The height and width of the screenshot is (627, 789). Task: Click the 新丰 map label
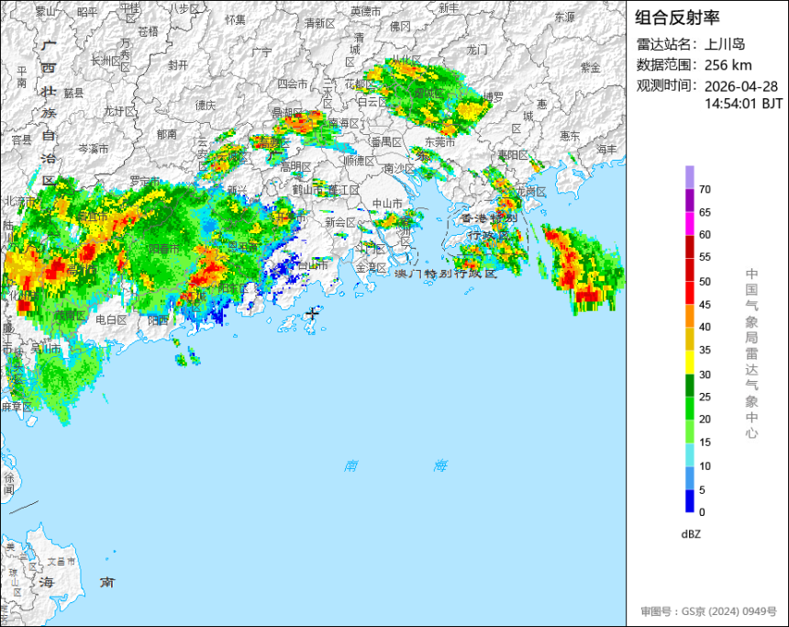tap(449, 8)
